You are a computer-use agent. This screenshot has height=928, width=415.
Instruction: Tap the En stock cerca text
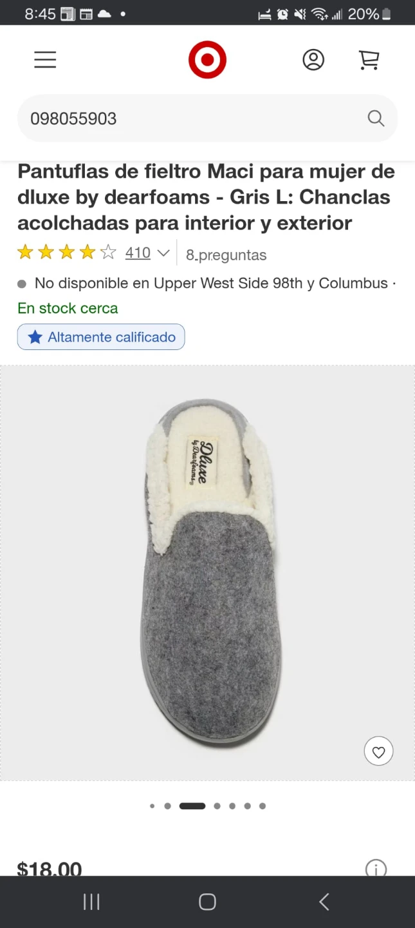tap(68, 308)
